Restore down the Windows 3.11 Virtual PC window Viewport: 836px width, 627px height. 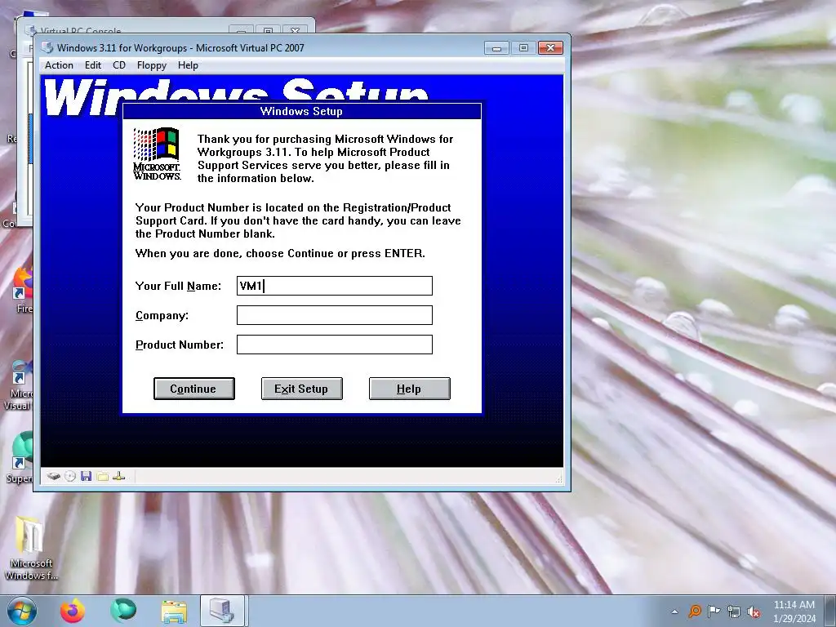tap(523, 48)
